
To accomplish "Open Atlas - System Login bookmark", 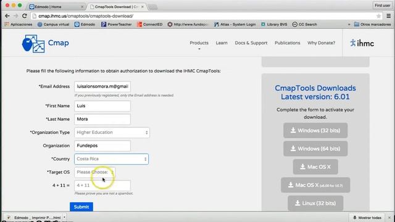I will click(235, 25).
